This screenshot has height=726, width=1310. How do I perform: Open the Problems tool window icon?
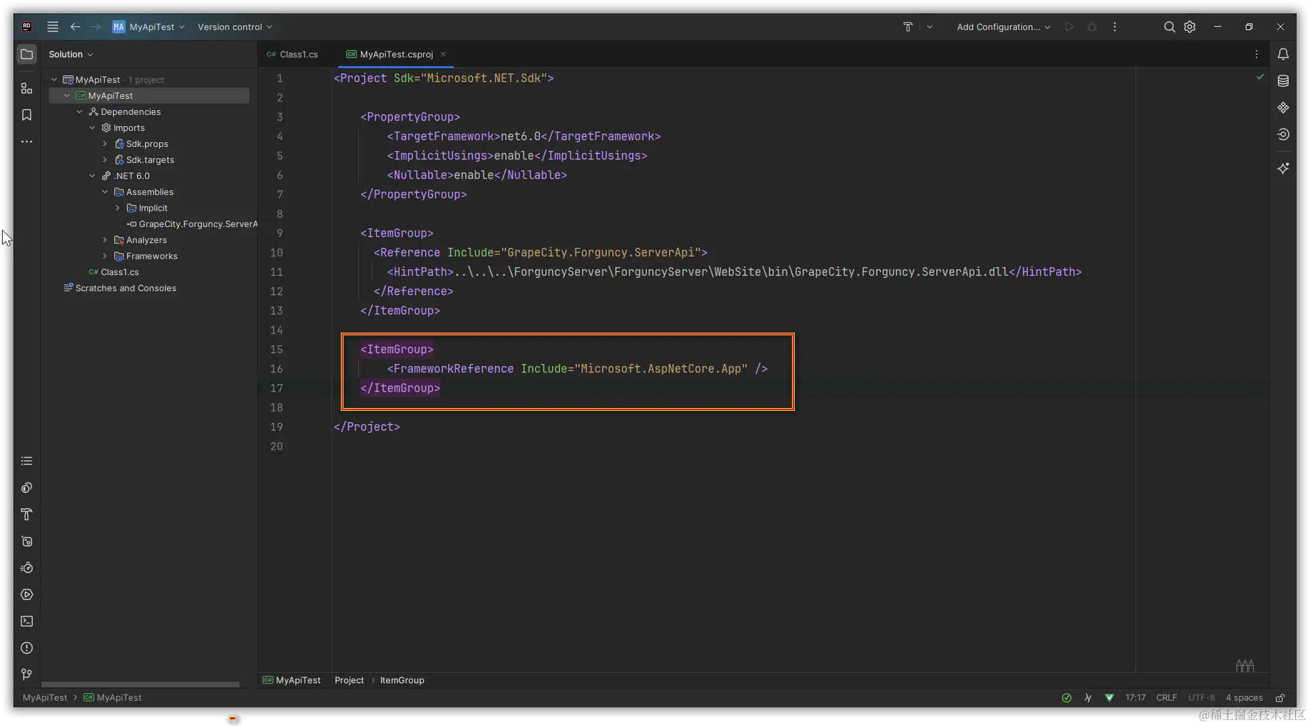[x=27, y=648]
